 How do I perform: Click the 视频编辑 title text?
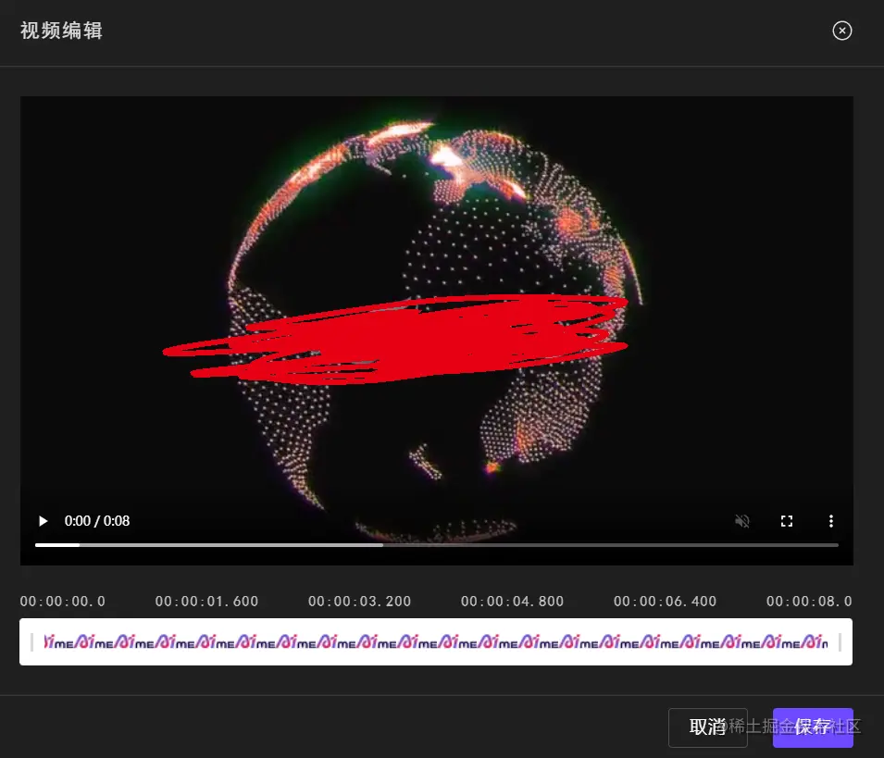coord(60,31)
